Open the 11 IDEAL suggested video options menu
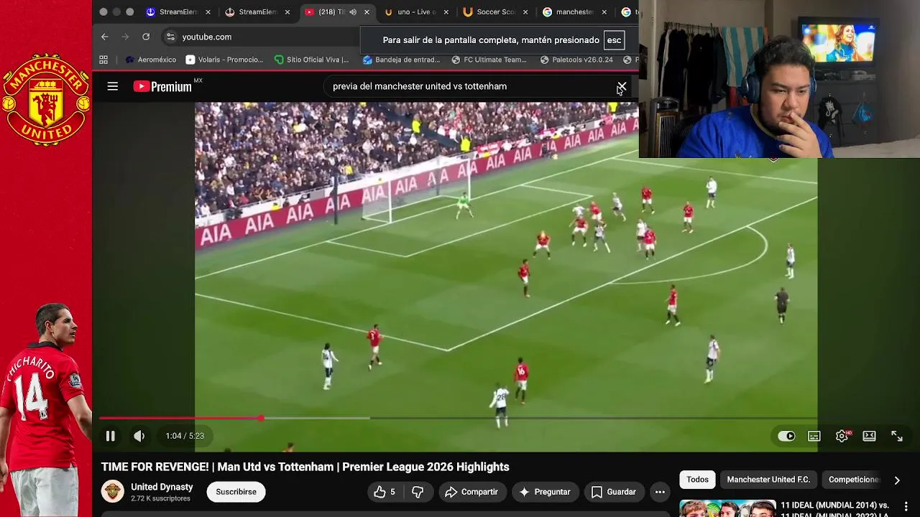 [x=906, y=507]
